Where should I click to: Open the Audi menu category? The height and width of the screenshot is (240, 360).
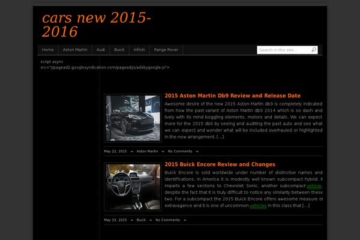click(x=101, y=50)
